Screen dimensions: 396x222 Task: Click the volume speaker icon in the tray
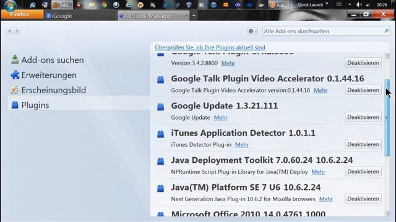coord(359,5)
